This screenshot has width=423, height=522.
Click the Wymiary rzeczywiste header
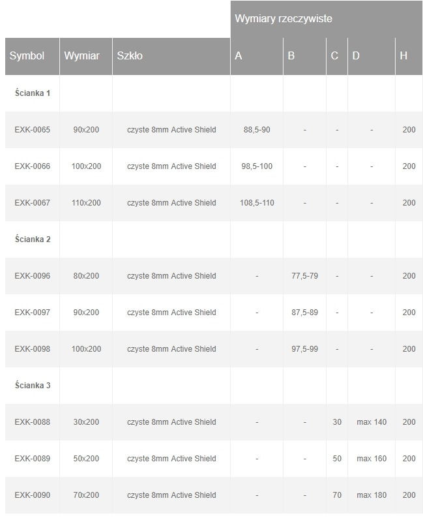coord(284,19)
